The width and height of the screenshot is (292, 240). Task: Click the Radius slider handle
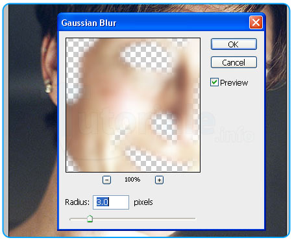(x=90, y=219)
